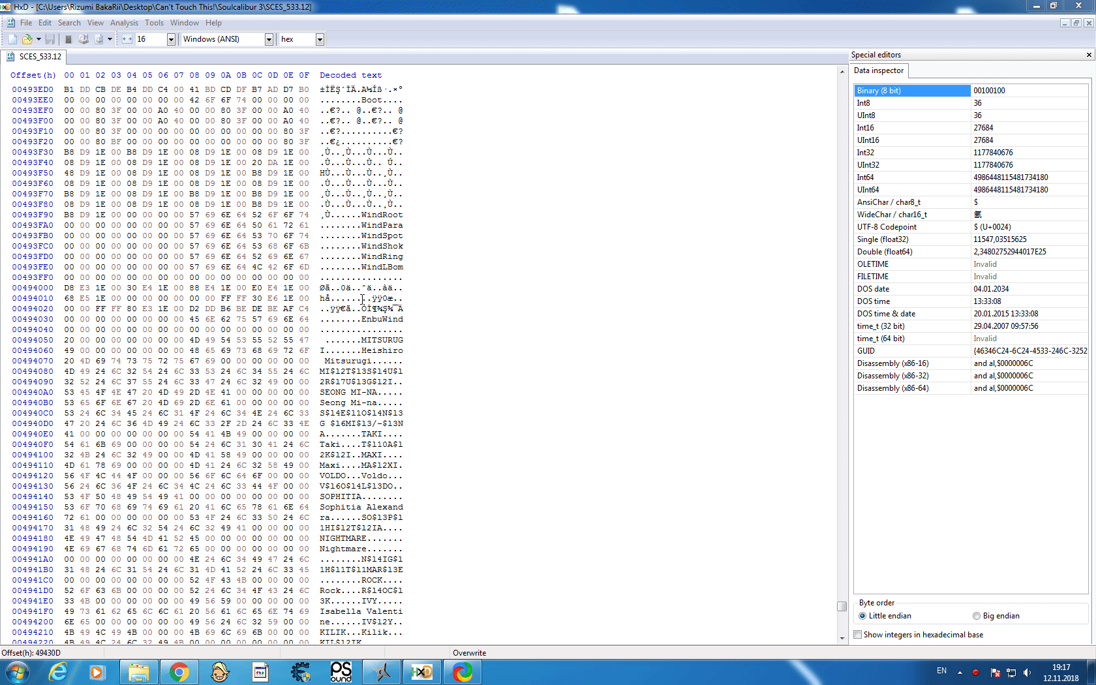The height and width of the screenshot is (685, 1096).
Task: Open the Edit menu
Action: pyautogui.click(x=44, y=23)
